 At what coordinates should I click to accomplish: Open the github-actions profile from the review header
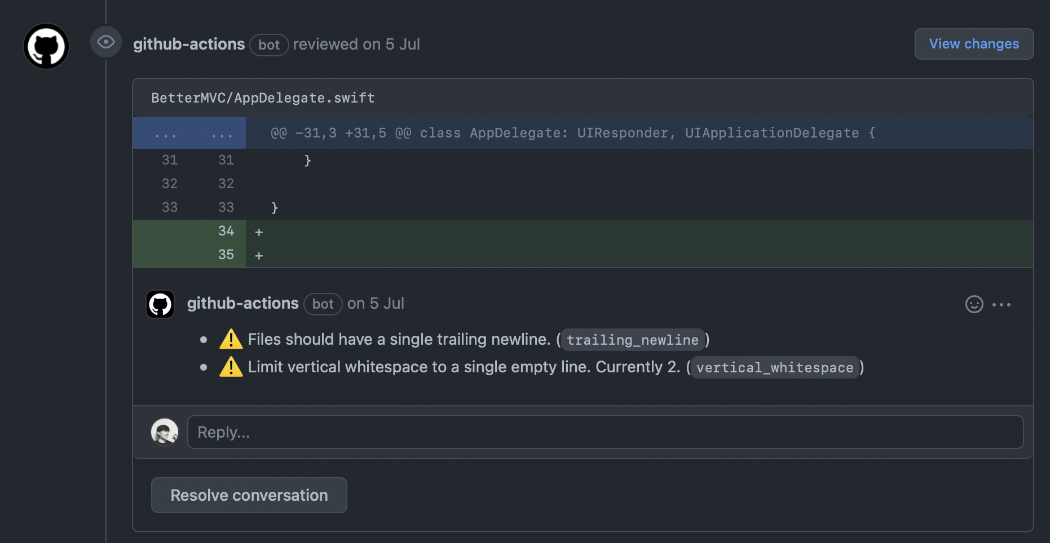tap(188, 44)
